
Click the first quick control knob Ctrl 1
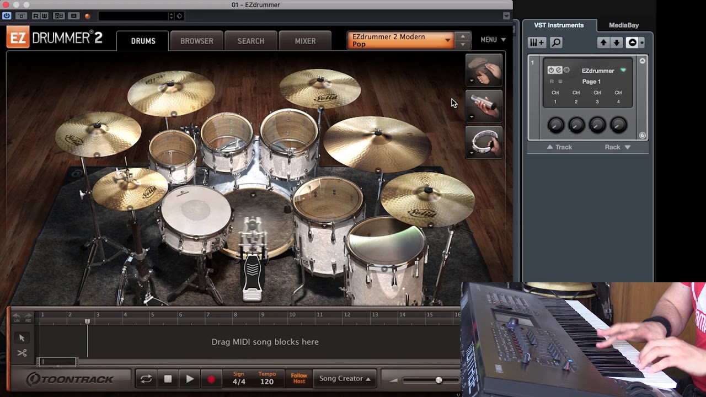(x=555, y=125)
